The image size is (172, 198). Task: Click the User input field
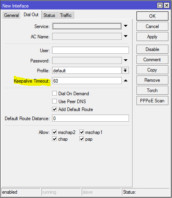pos(90,50)
